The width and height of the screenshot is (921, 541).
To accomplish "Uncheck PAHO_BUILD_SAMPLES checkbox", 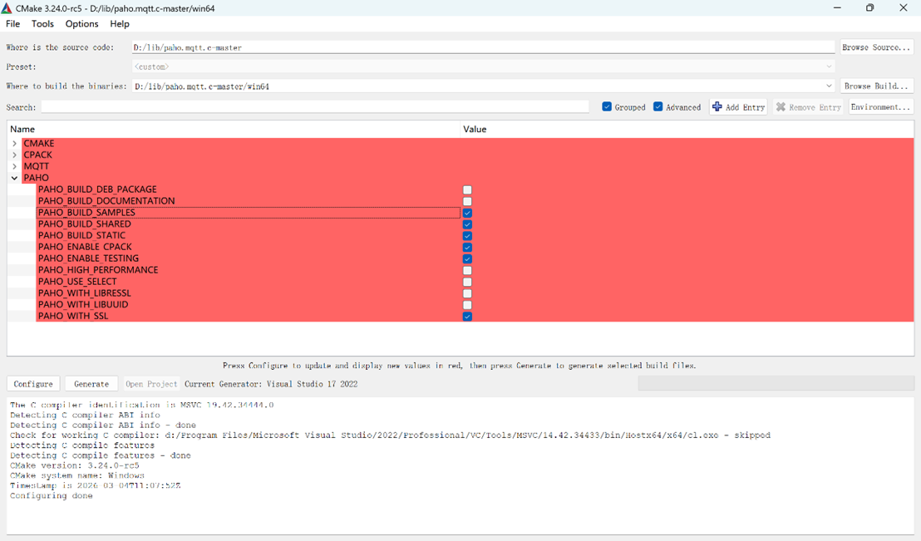I will [x=467, y=213].
